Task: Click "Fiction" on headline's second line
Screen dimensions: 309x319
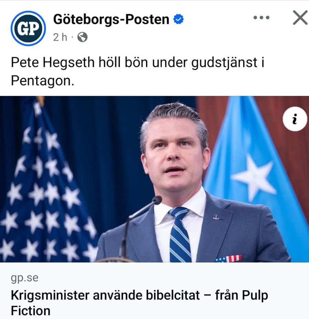Action: [31, 311]
